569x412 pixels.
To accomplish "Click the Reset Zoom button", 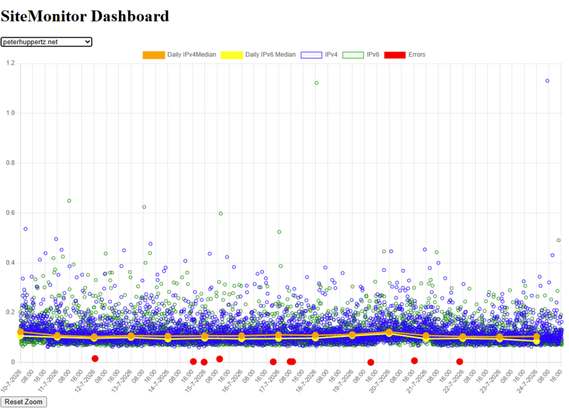I will (x=23, y=402).
